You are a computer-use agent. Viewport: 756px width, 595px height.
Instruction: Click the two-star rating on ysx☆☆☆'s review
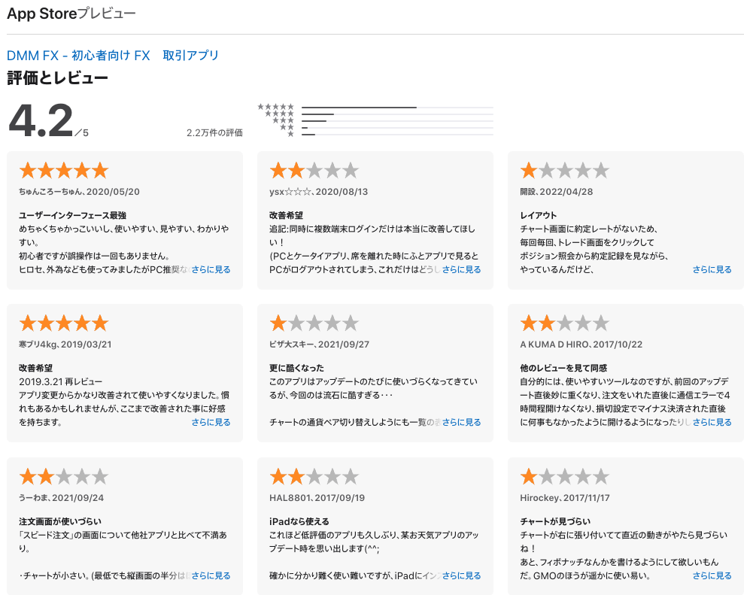pyautogui.click(x=314, y=170)
